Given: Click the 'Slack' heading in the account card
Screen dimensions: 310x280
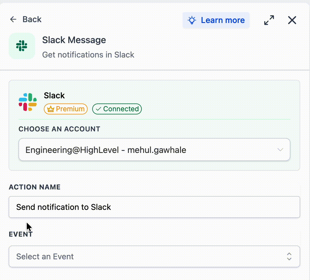Looking at the screenshot, I should [x=54, y=95].
